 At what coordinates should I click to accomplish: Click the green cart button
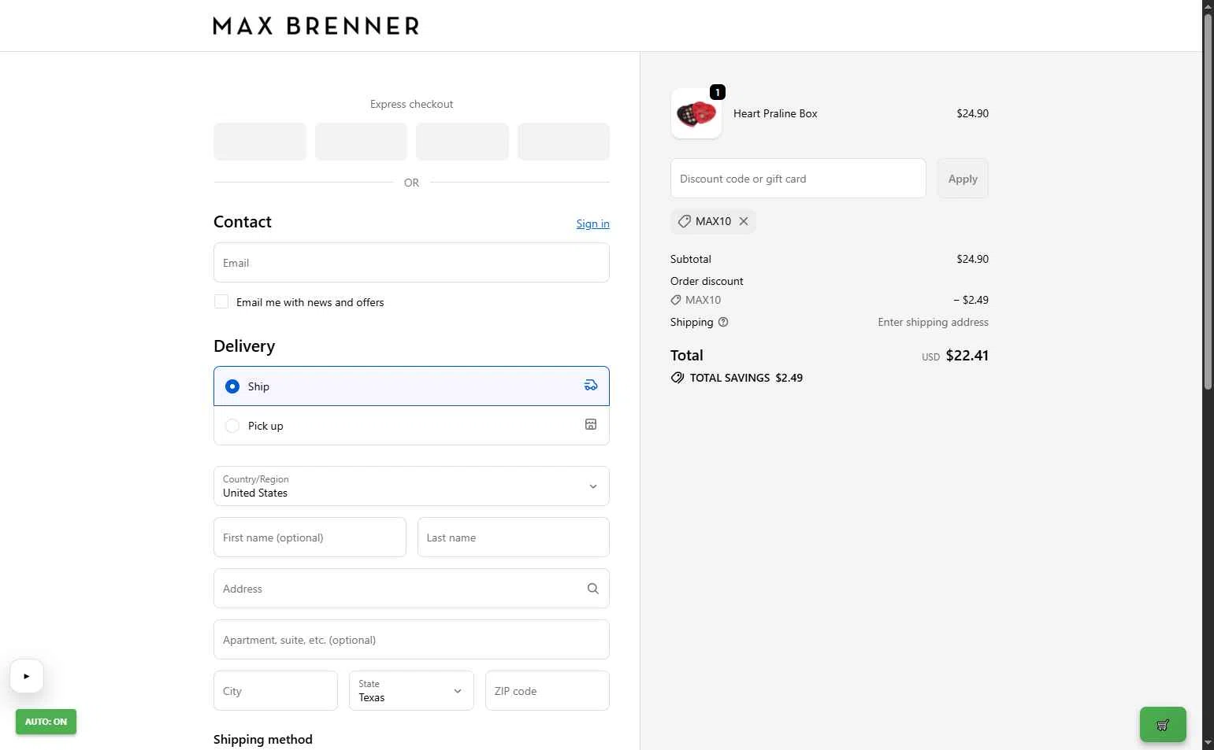(1163, 725)
